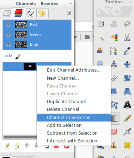Viewport: 134px width, 158px height.
Task: Select the Clone stamp tool
Action: tap(114, 145)
